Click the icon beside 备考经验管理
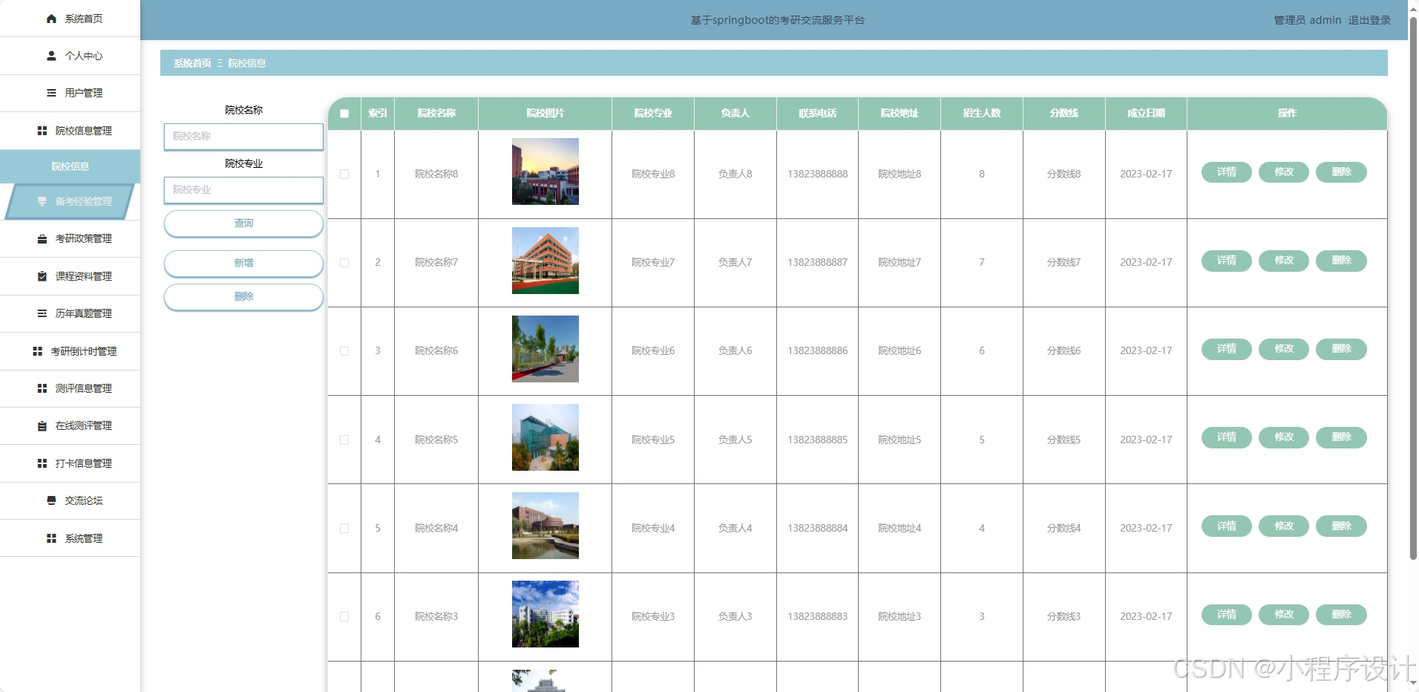Screen dimensions: 1419x692 click(x=42, y=201)
